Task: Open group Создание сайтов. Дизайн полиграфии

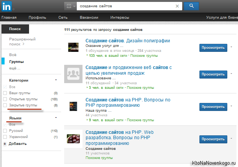Action: [128, 41]
